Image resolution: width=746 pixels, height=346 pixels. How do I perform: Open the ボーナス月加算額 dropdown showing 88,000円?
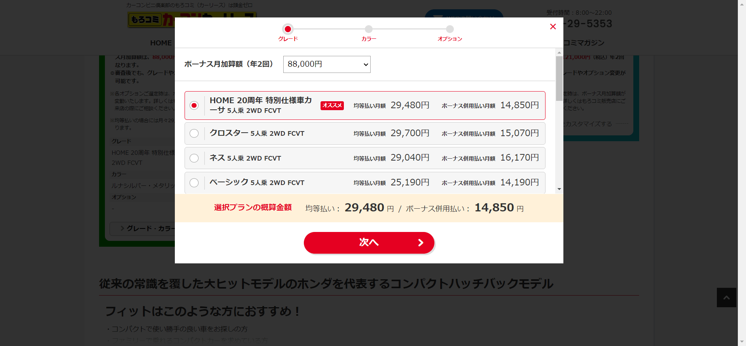tap(327, 64)
